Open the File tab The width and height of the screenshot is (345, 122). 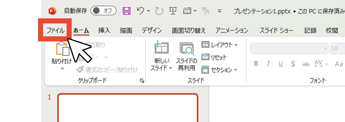(55, 30)
